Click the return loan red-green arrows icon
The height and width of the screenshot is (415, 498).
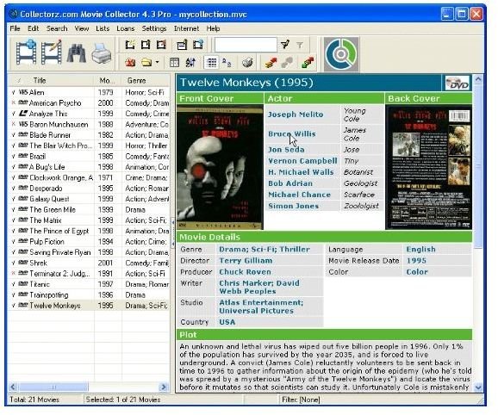coord(308,63)
